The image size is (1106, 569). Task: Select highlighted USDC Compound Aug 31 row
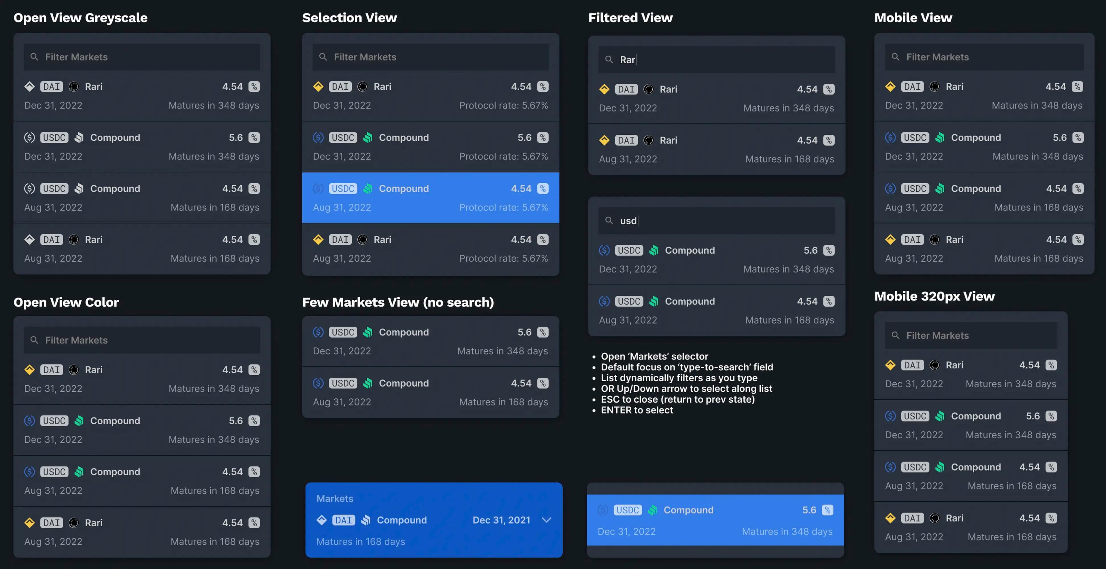pos(430,198)
